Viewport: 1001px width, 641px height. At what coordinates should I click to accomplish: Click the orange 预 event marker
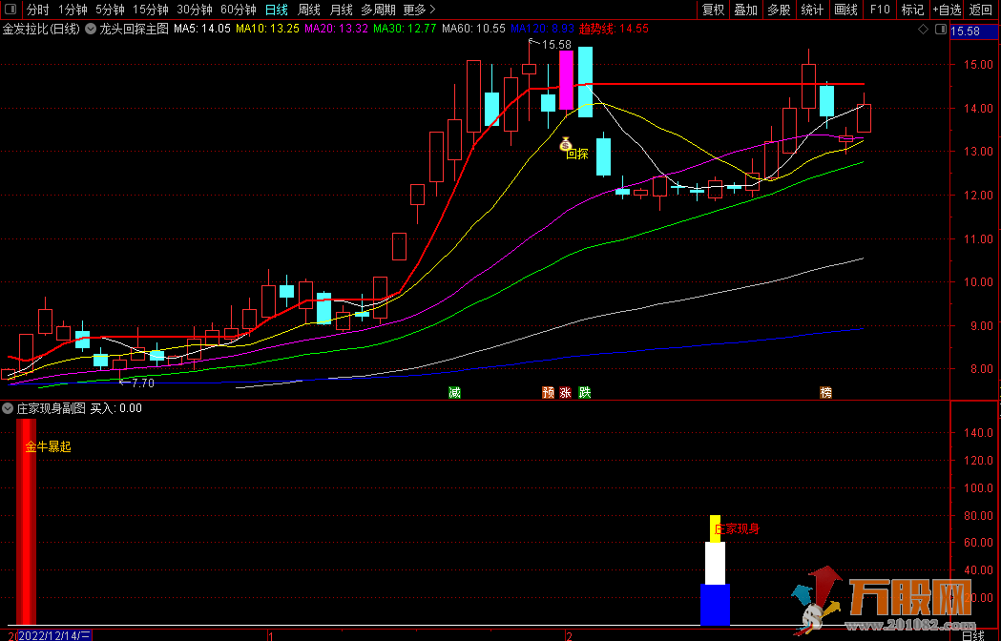tap(548, 393)
